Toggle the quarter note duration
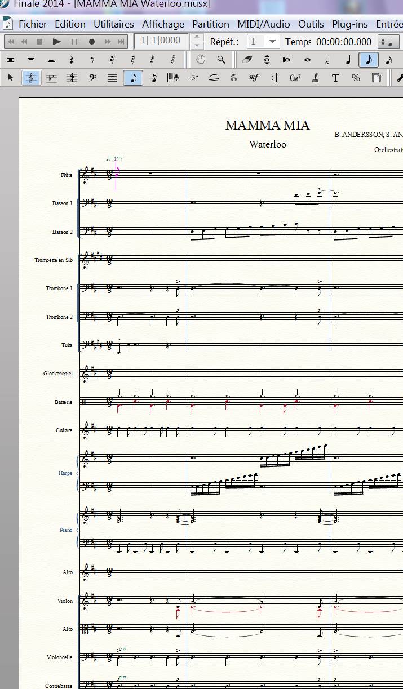The width and height of the screenshot is (403, 689). point(348,60)
